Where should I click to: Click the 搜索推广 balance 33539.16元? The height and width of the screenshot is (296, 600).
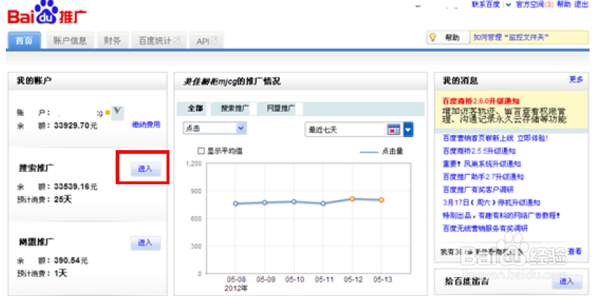click(76, 186)
